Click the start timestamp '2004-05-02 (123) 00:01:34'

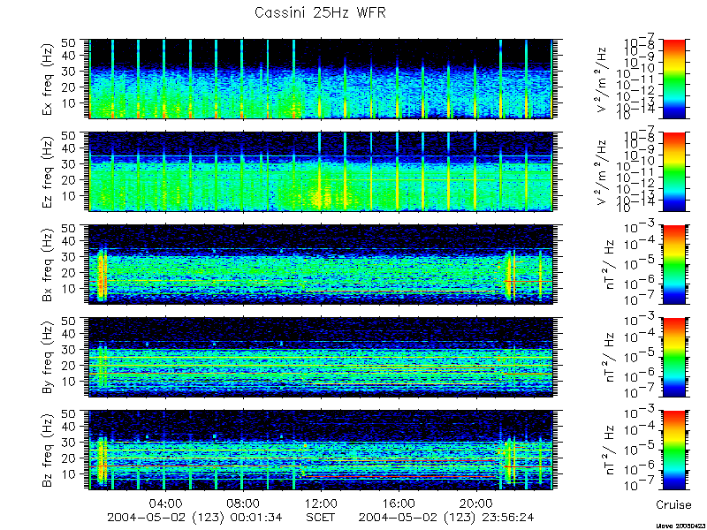[194, 517]
